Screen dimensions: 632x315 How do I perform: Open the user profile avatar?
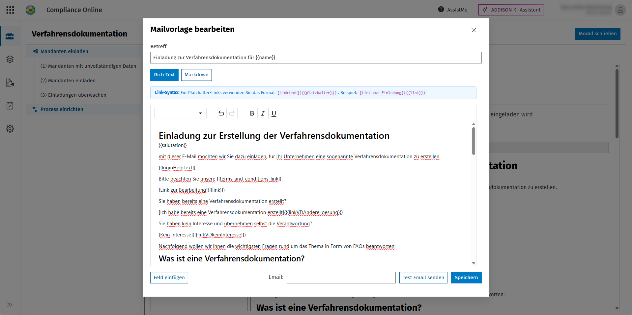[x=620, y=10]
